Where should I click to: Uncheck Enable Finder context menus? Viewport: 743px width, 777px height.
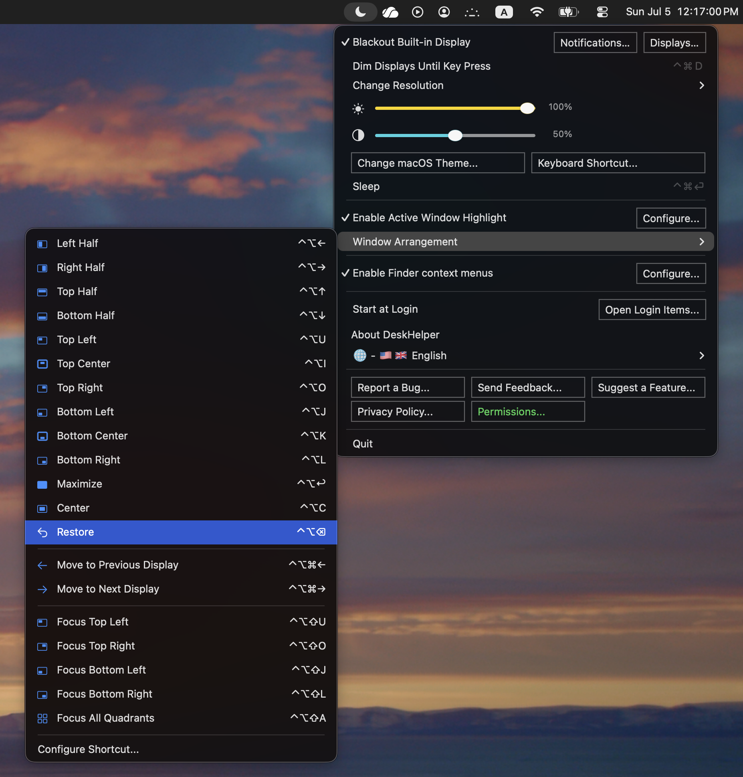(x=417, y=273)
